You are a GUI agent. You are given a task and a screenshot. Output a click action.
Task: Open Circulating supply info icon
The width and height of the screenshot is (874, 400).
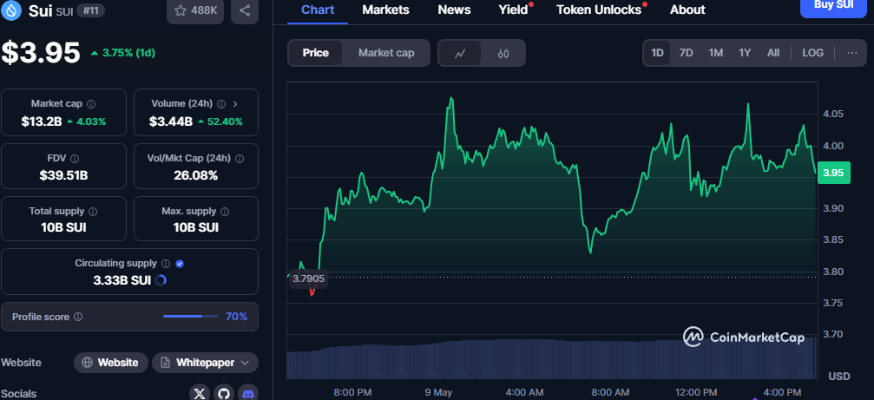pos(166,264)
